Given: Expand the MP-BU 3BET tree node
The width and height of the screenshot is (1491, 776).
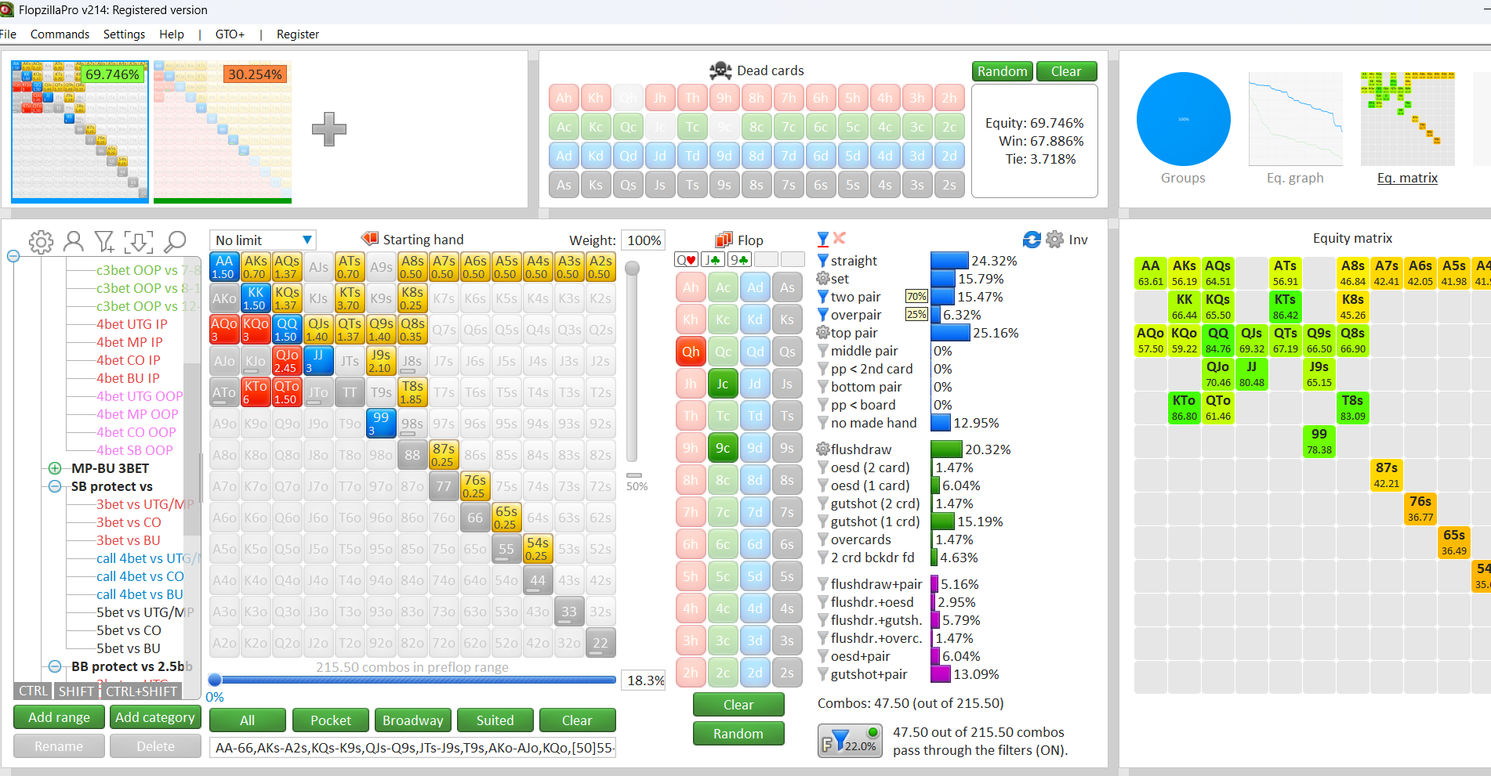Looking at the screenshot, I should [x=55, y=468].
